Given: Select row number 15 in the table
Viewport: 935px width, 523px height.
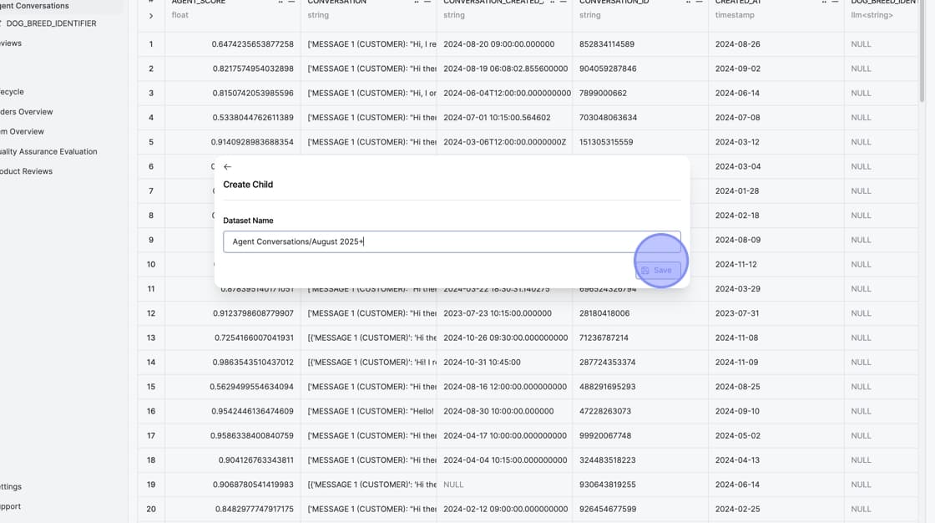Looking at the screenshot, I should point(151,387).
